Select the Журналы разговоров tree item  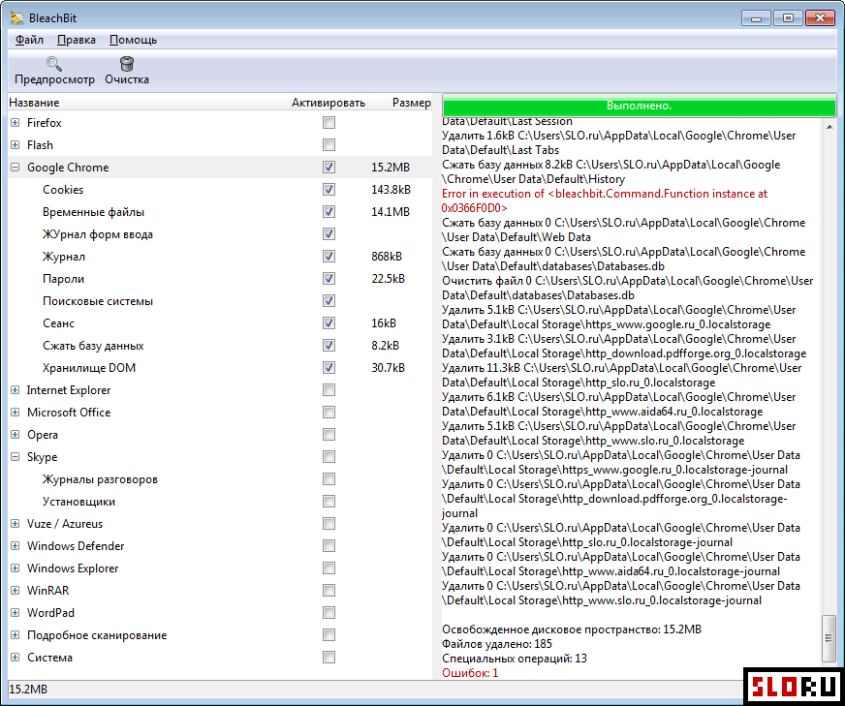[x=100, y=479]
